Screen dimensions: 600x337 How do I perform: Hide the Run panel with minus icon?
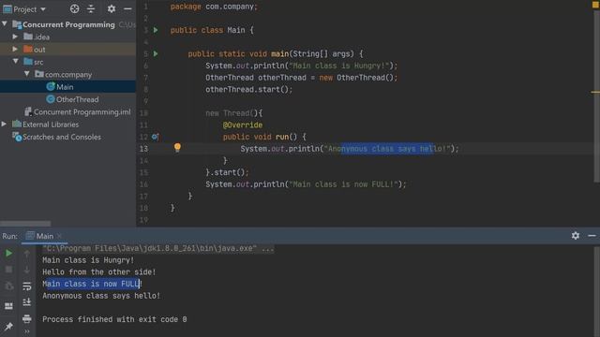(592, 236)
